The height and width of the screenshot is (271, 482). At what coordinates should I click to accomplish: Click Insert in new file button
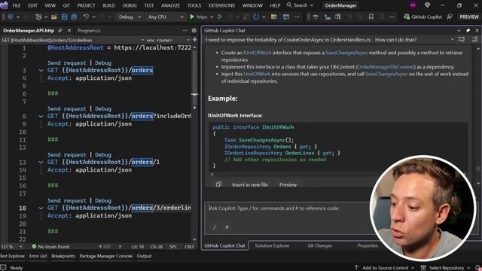(250, 184)
